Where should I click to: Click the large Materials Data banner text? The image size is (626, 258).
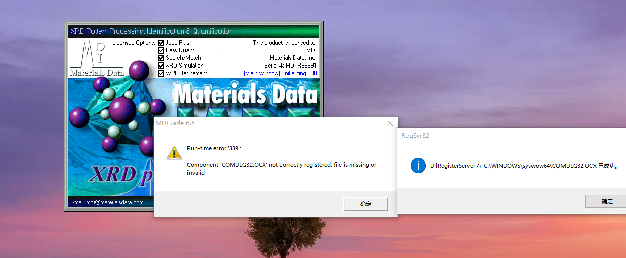245,95
